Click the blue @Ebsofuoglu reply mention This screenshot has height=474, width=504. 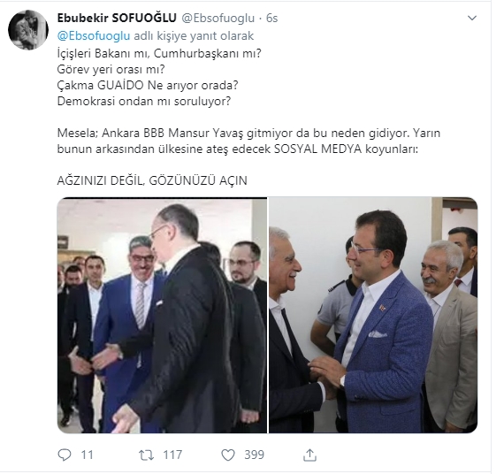pyautogui.click(x=94, y=35)
